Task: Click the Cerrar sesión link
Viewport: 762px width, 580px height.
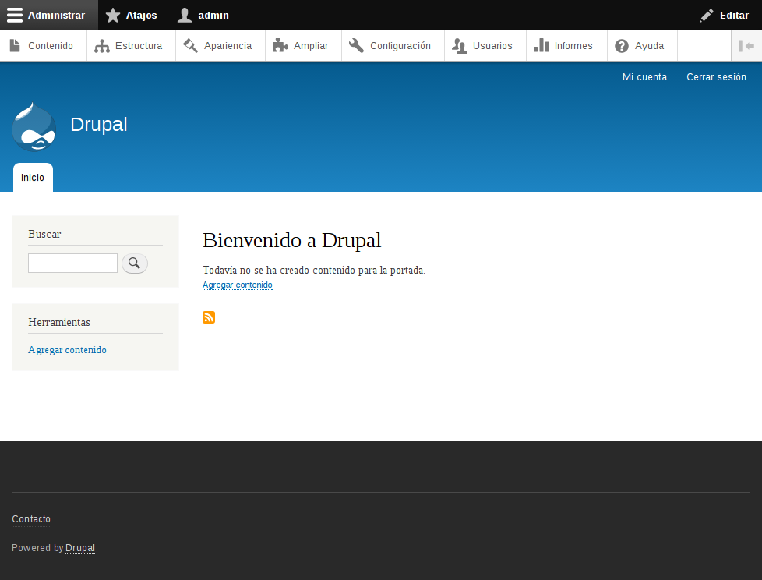Action: pos(716,77)
